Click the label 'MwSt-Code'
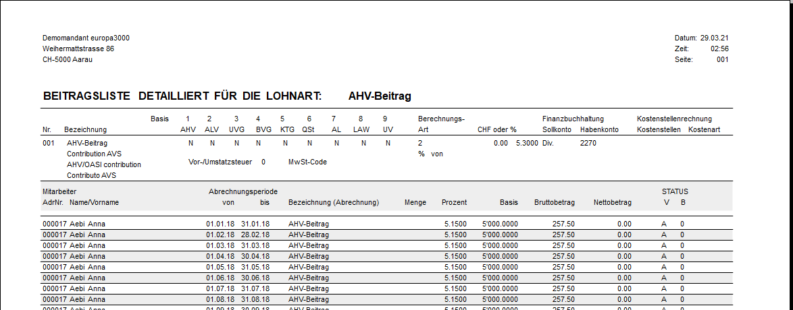This screenshot has width=793, height=310. [x=307, y=162]
